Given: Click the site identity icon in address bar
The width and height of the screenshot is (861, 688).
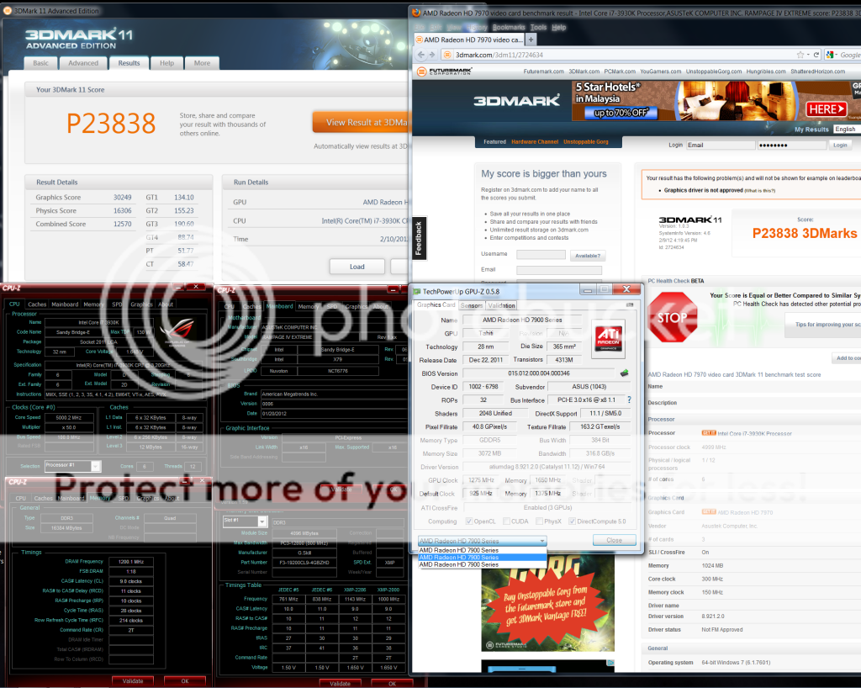Looking at the screenshot, I should [447, 55].
